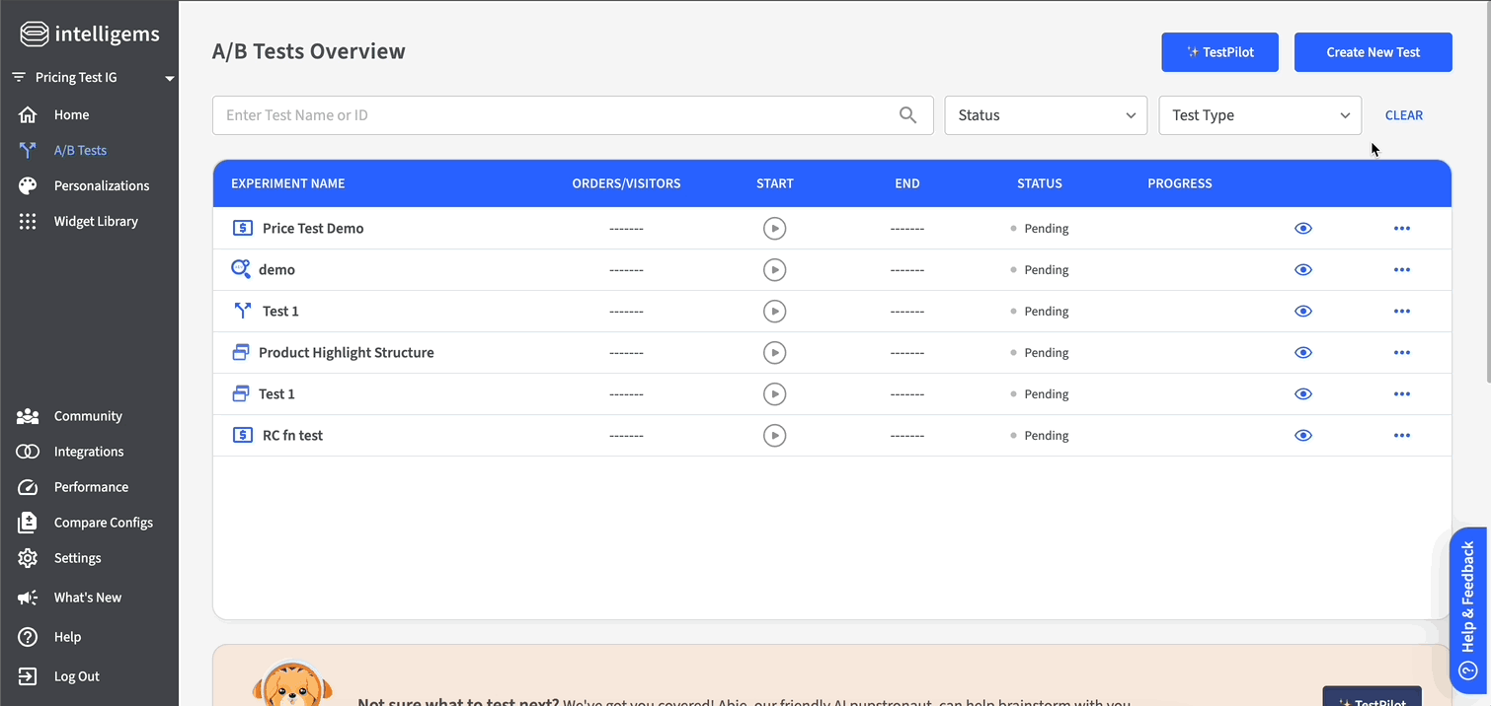Open the Intelligems logo home

click(90, 35)
